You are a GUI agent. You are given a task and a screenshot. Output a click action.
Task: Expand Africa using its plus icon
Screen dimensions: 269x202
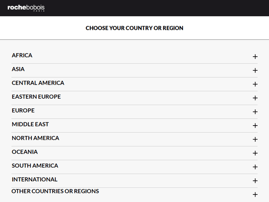click(x=255, y=57)
